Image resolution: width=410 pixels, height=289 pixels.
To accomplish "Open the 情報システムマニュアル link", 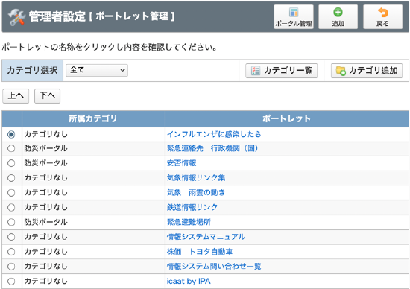I will click(206, 237).
